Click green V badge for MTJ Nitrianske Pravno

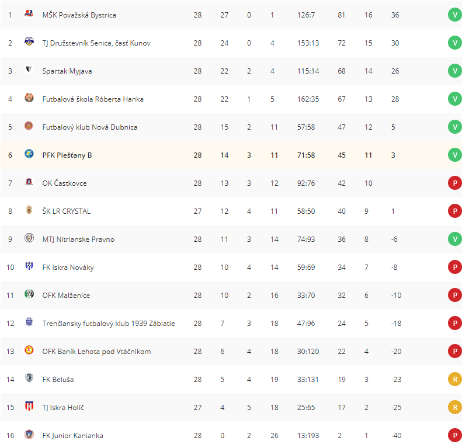point(454,239)
